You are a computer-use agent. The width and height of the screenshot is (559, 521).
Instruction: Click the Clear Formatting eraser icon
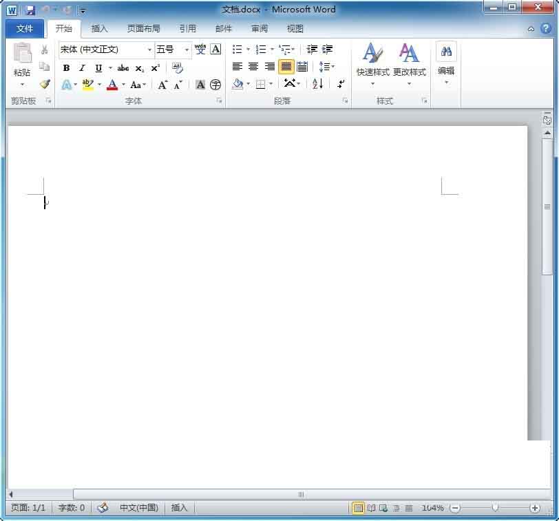click(x=178, y=67)
